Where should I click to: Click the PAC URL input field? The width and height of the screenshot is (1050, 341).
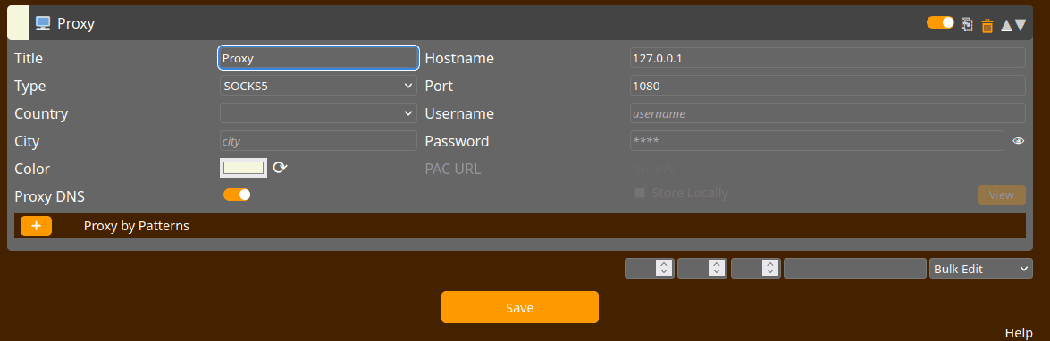[827, 170]
